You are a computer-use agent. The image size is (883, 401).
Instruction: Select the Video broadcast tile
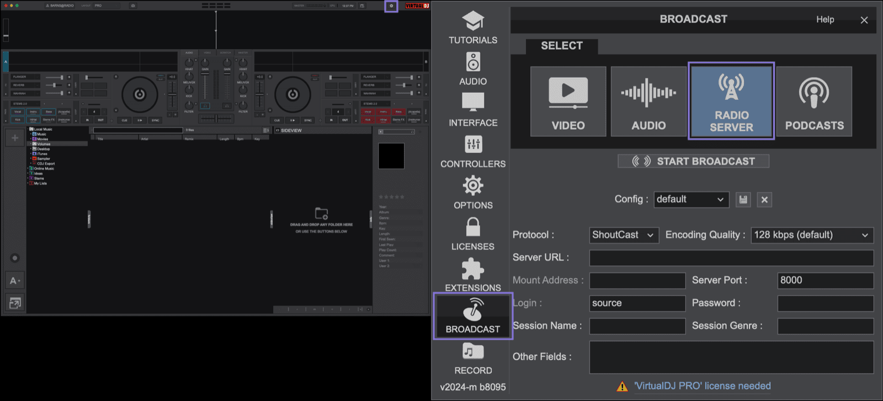(x=568, y=101)
